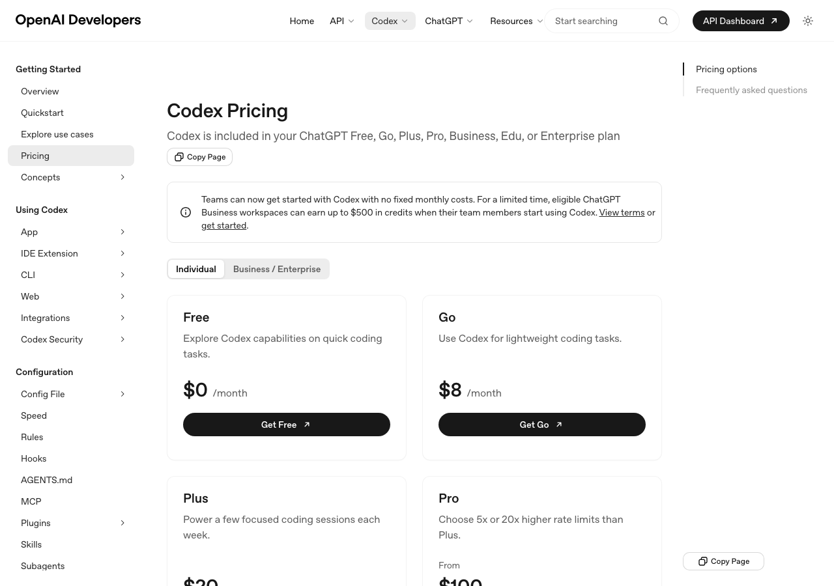Open the OpenAI Developers home logo
Image resolution: width=834 pixels, height=586 pixels.
(78, 20)
